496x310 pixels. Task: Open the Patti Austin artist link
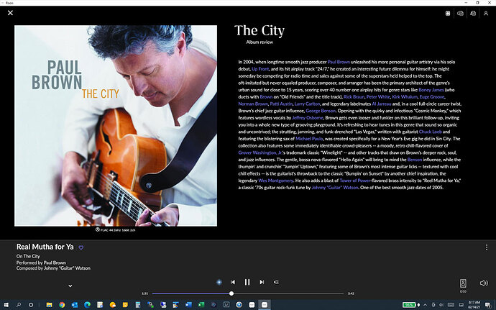pos(281,104)
